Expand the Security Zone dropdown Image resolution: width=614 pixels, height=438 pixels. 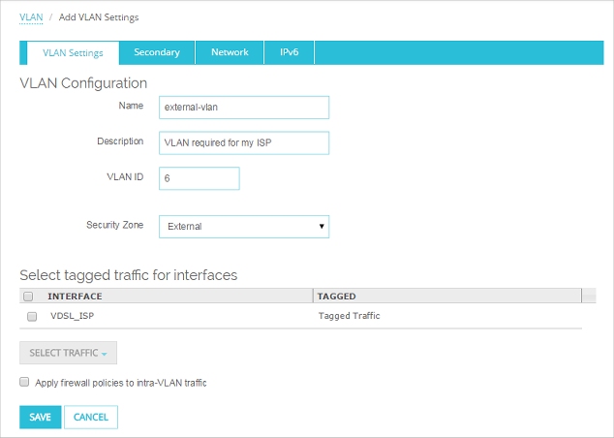243,226
